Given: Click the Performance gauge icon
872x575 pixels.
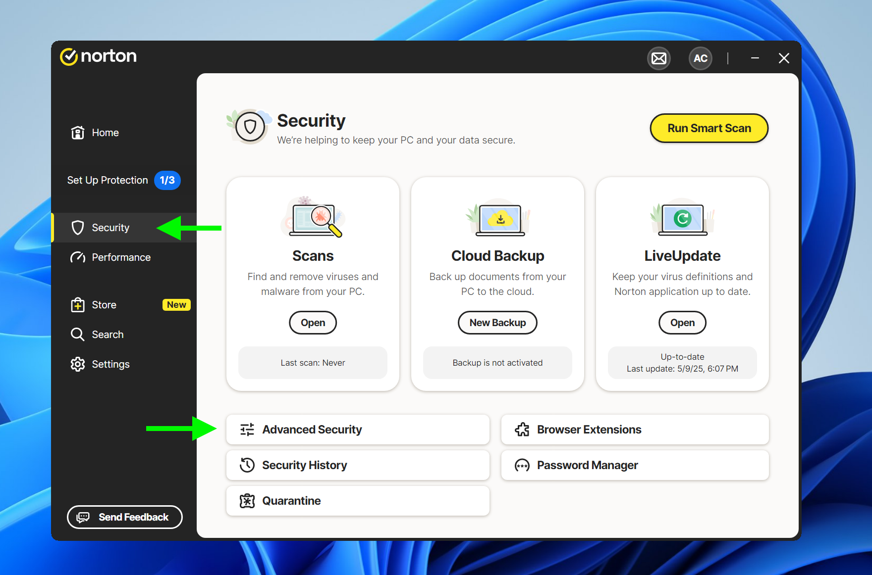Looking at the screenshot, I should pos(78,257).
